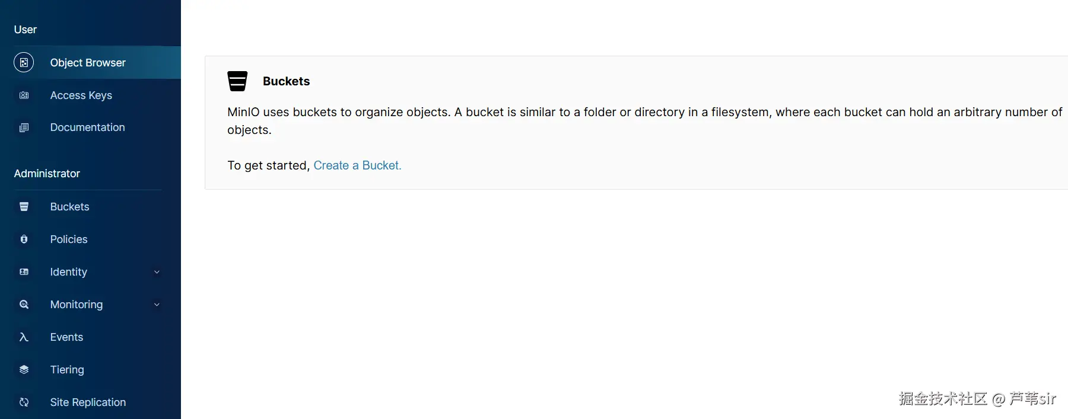The height and width of the screenshot is (419, 1068).
Task: Click the Events lambda icon
Action: [24, 337]
